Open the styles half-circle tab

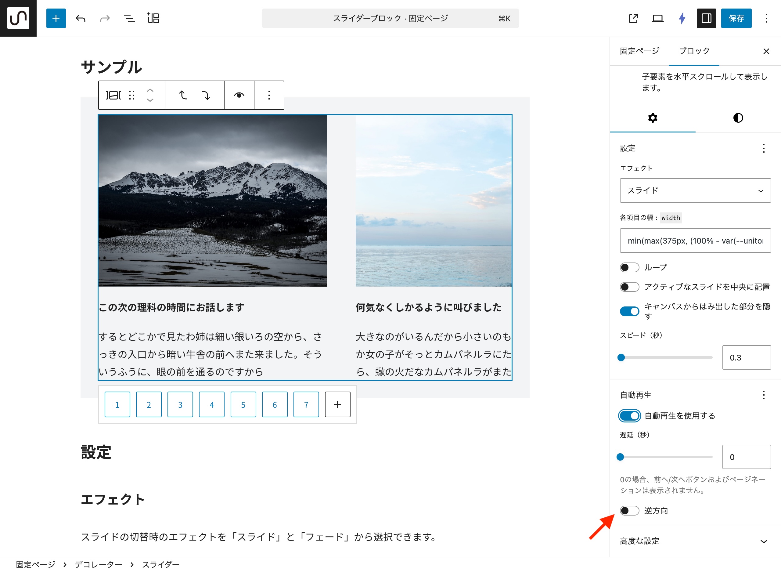click(x=738, y=118)
